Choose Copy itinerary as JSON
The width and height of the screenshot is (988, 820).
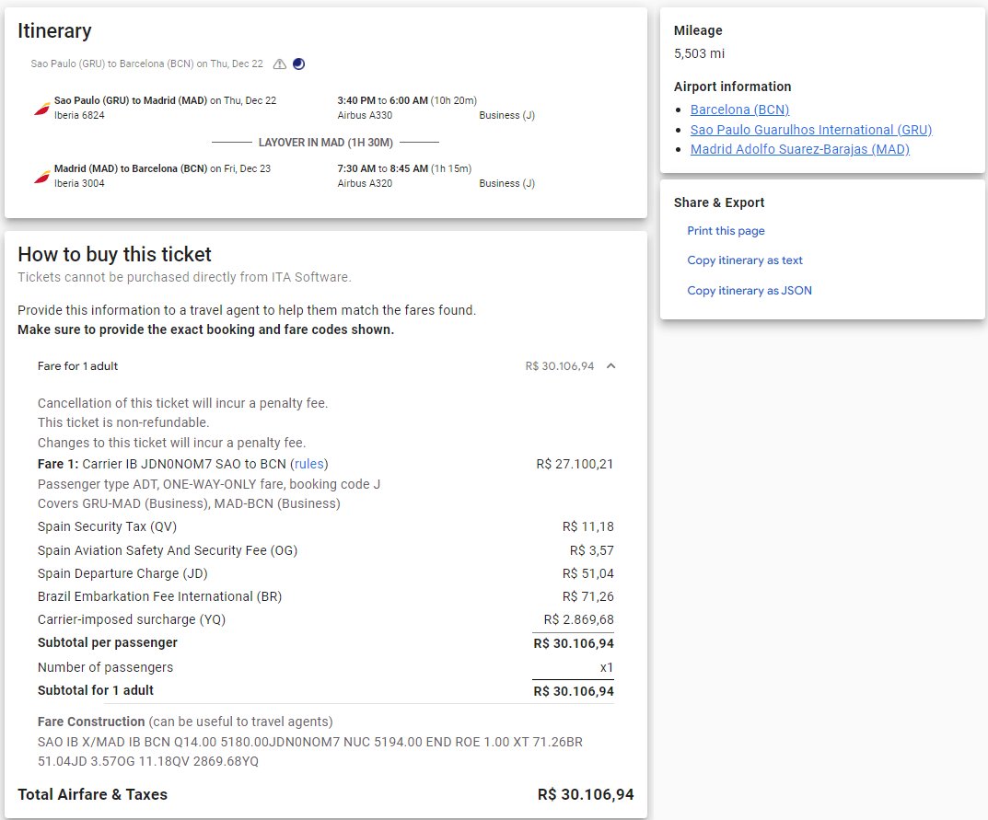750,290
